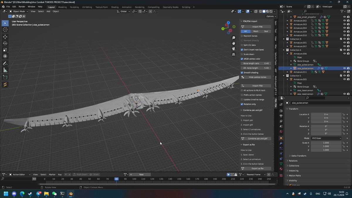352x198 pixels.
Task: Switch to Sculpting workspace tab
Action: click(x=74, y=7)
